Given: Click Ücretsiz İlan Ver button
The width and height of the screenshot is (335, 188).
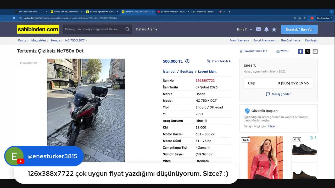Looking at the screenshot, I should (299, 29).
